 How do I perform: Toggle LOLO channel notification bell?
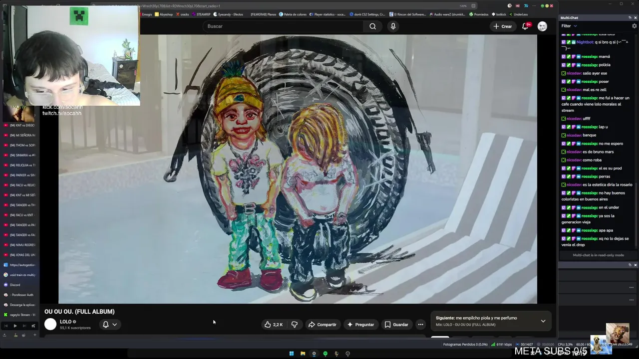point(109,325)
